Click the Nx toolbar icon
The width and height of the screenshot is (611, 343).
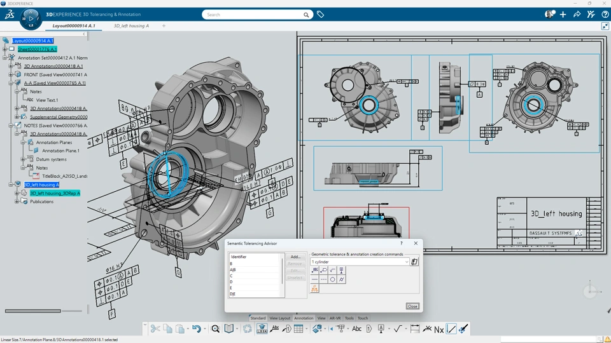tap(439, 328)
